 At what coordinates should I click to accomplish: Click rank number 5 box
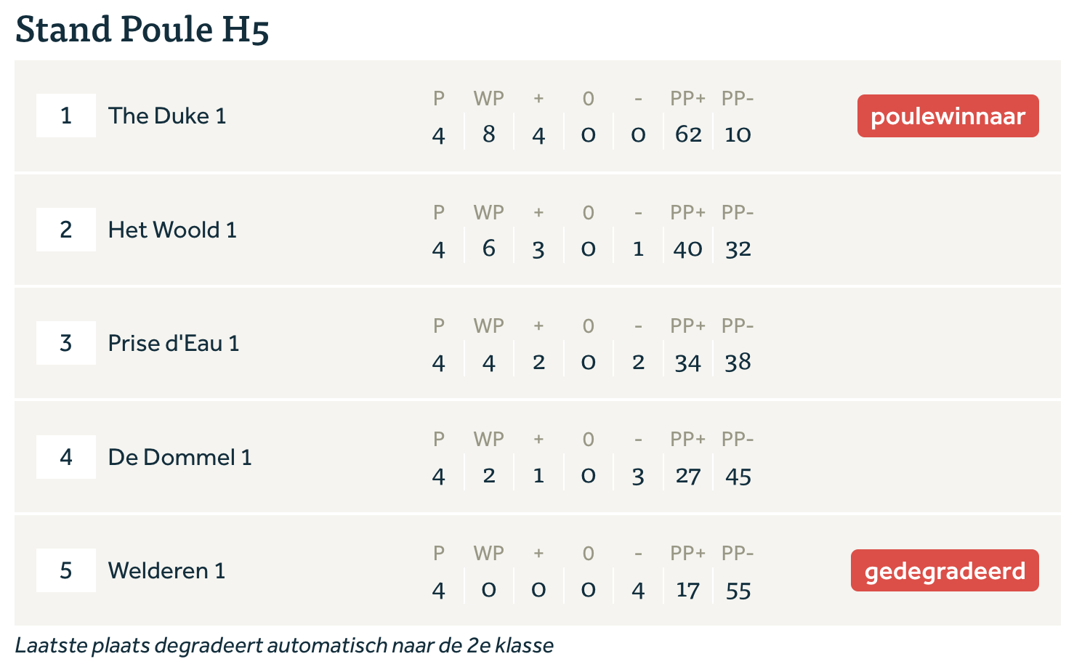point(66,570)
